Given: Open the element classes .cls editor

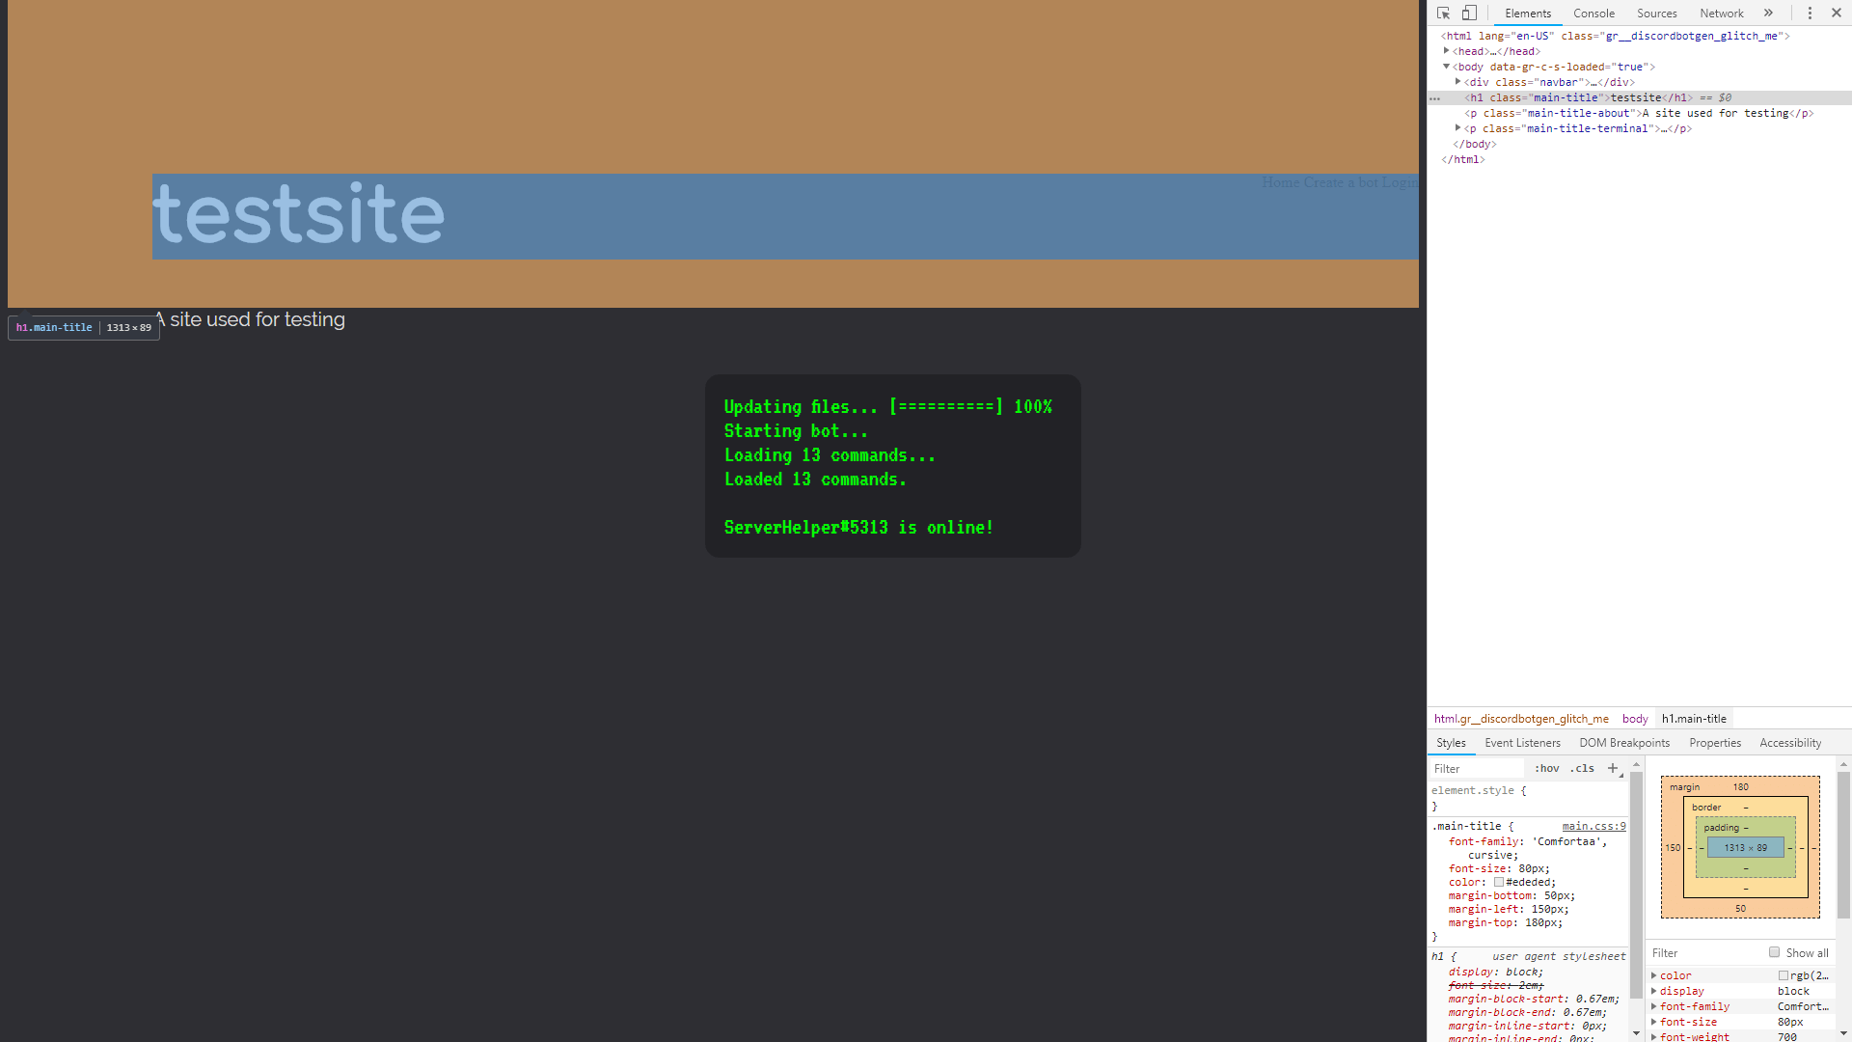Looking at the screenshot, I should point(1582,768).
